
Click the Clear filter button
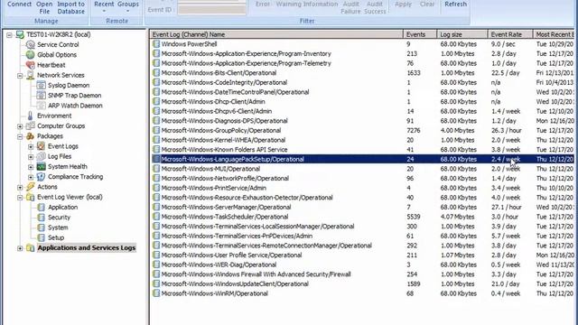pyautogui.click(x=427, y=5)
